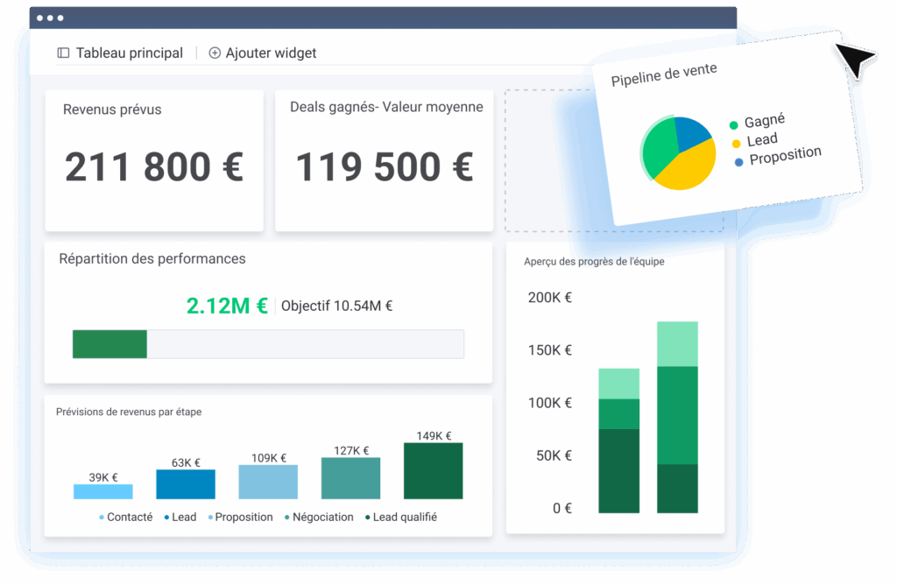897x585 pixels.
Task: Click the shorter stacked bar in team progress chart
Action: (x=619, y=441)
